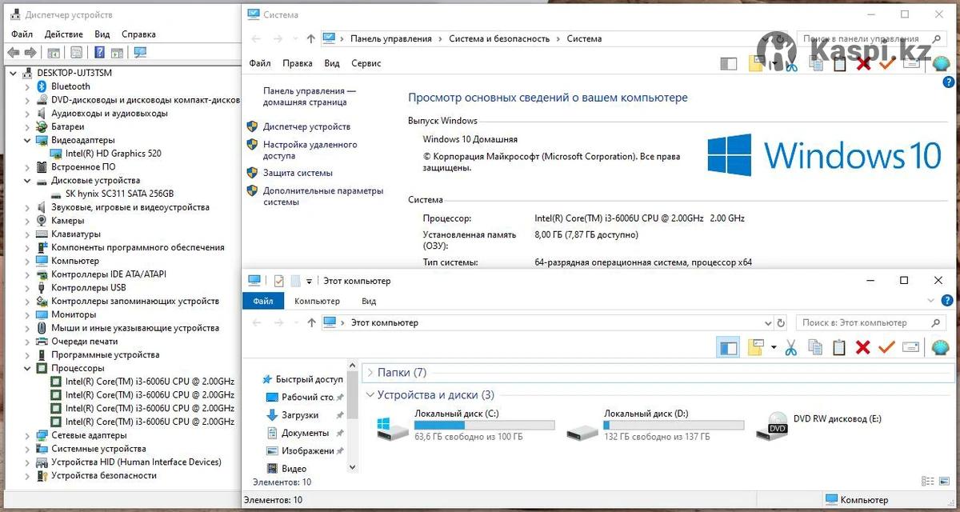The width and height of the screenshot is (960, 512).
Task: Click Локальный диск (D:) usage bar
Action: (674, 426)
